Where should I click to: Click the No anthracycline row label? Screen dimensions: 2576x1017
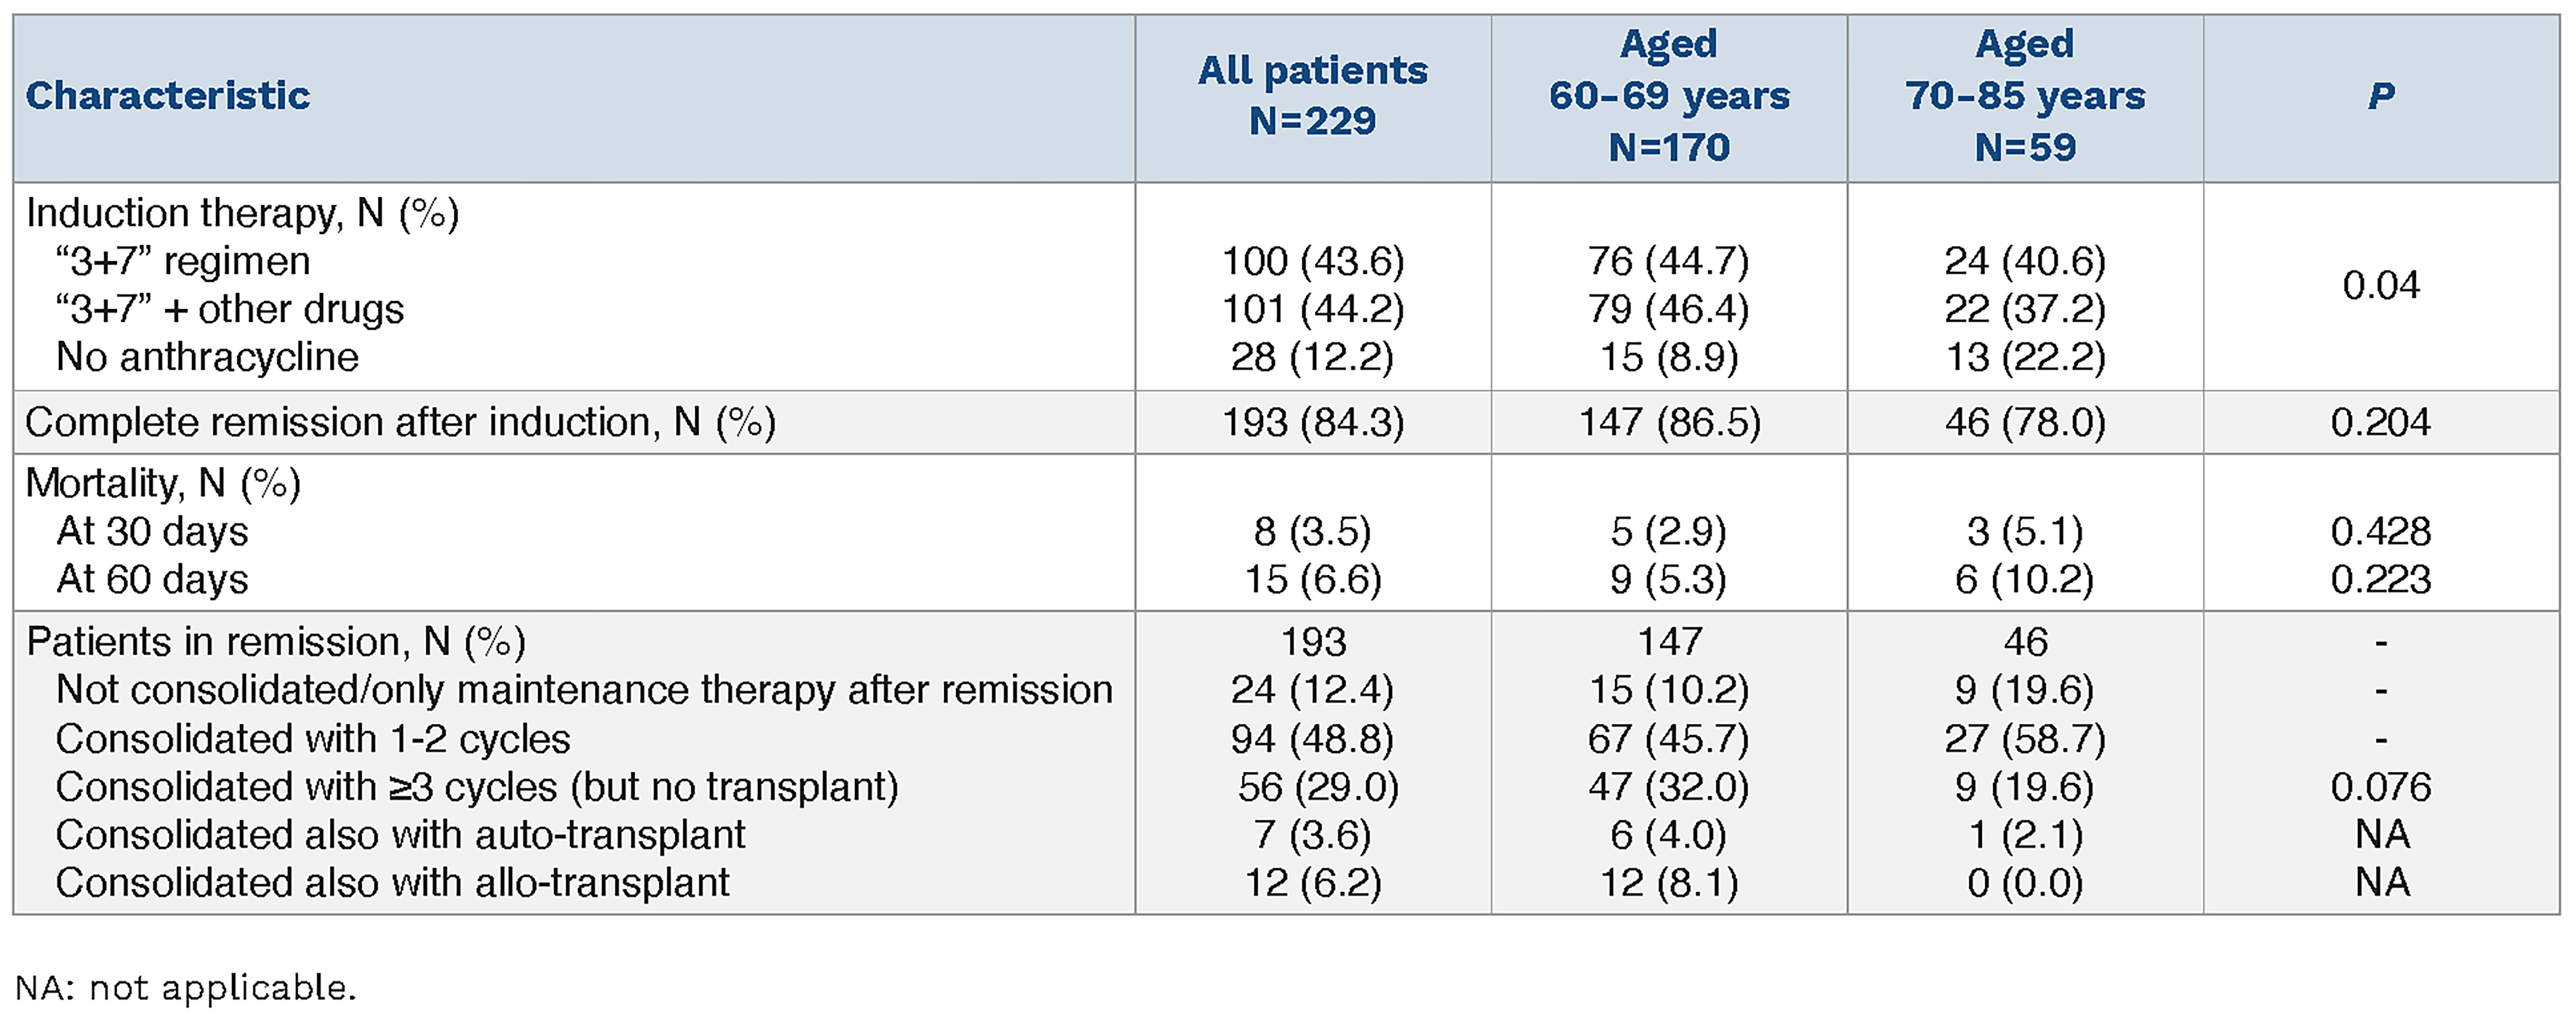click(x=207, y=357)
